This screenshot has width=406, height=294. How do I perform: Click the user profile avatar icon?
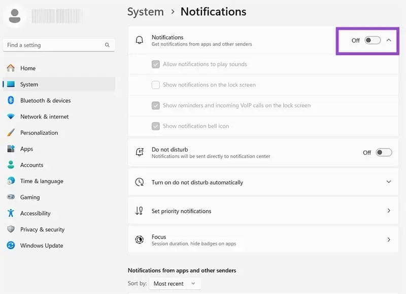click(15, 16)
